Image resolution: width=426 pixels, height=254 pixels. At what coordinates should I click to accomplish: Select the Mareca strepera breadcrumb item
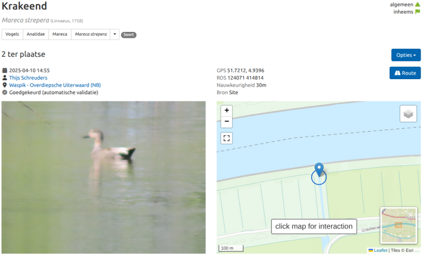pyautogui.click(x=91, y=35)
